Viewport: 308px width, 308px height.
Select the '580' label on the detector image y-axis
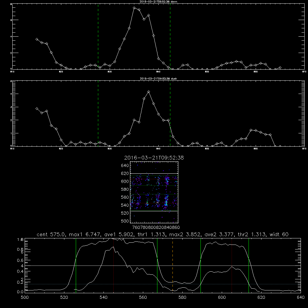click(x=125, y=189)
